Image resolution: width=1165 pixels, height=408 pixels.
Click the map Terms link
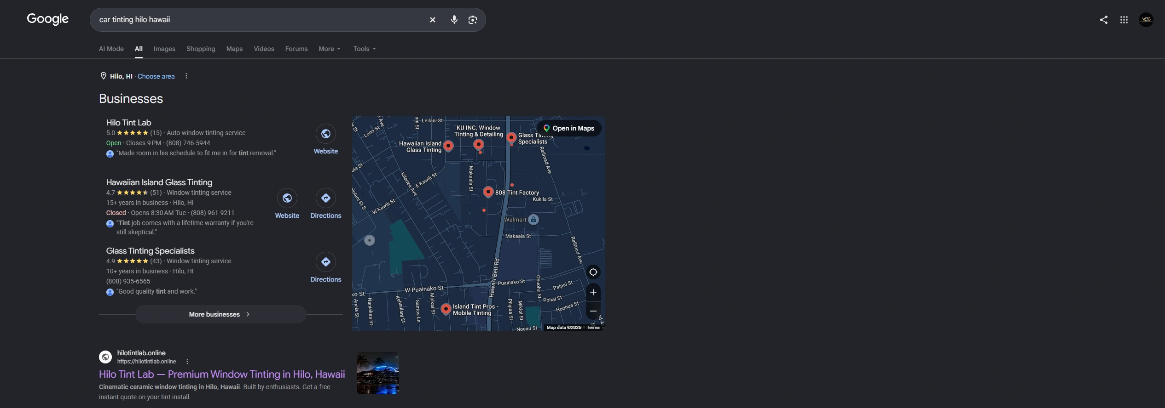point(593,328)
